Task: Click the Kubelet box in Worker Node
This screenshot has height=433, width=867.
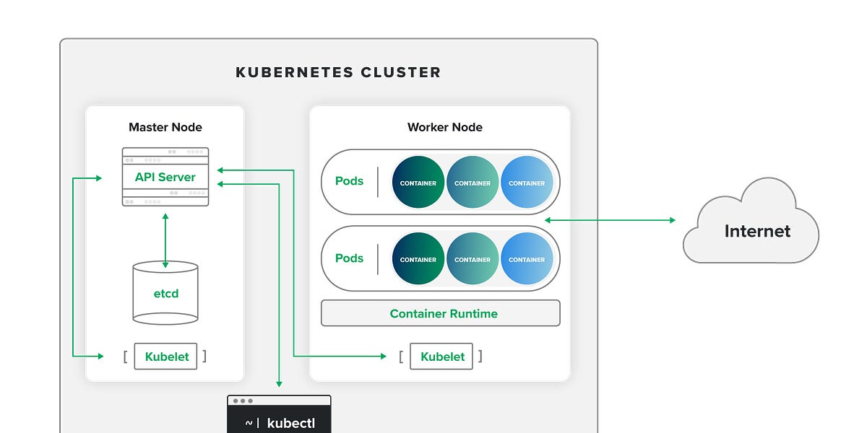Action: (x=442, y=357)
